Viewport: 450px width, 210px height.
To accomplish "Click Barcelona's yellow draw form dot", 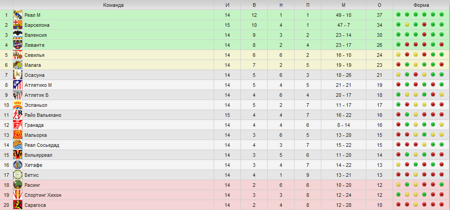I will (x=407, y=25).
